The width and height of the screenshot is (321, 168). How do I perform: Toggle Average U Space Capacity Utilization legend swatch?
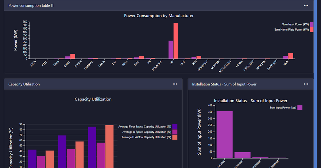click(175, 132)
